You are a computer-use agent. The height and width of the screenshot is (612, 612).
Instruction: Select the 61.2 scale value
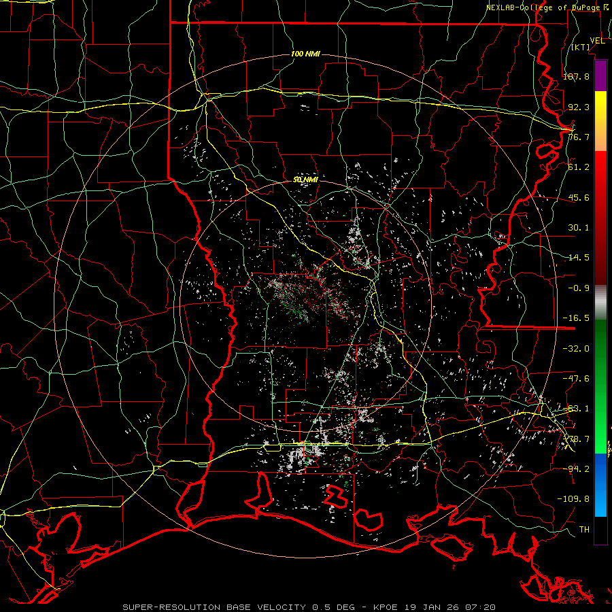(579, 167)
